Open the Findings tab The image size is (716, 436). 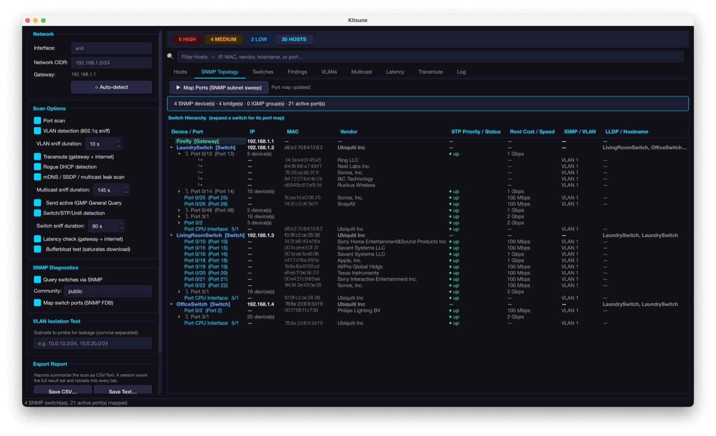click(297, 72)
